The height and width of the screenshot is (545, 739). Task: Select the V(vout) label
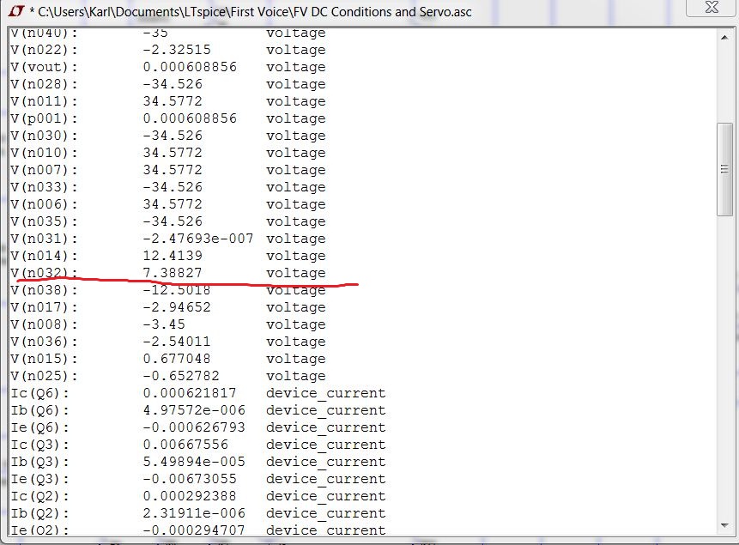[x=44, y=67]
